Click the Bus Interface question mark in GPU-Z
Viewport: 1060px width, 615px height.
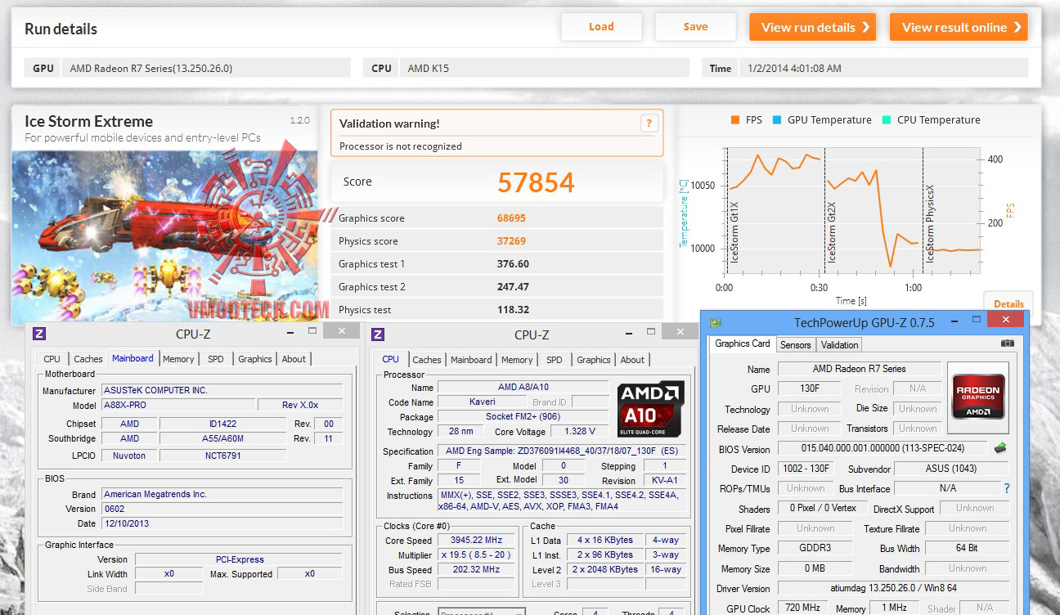[x=1007, y=488]
